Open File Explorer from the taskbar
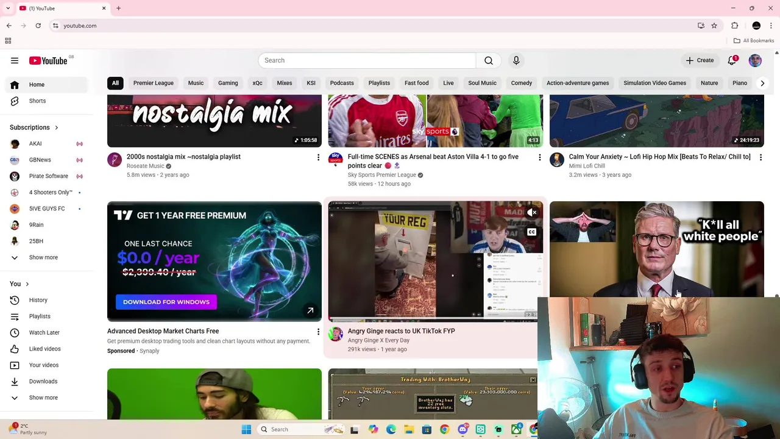 click(x=409, y=429)
